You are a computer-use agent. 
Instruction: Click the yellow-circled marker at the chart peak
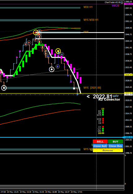pos(36,32)
